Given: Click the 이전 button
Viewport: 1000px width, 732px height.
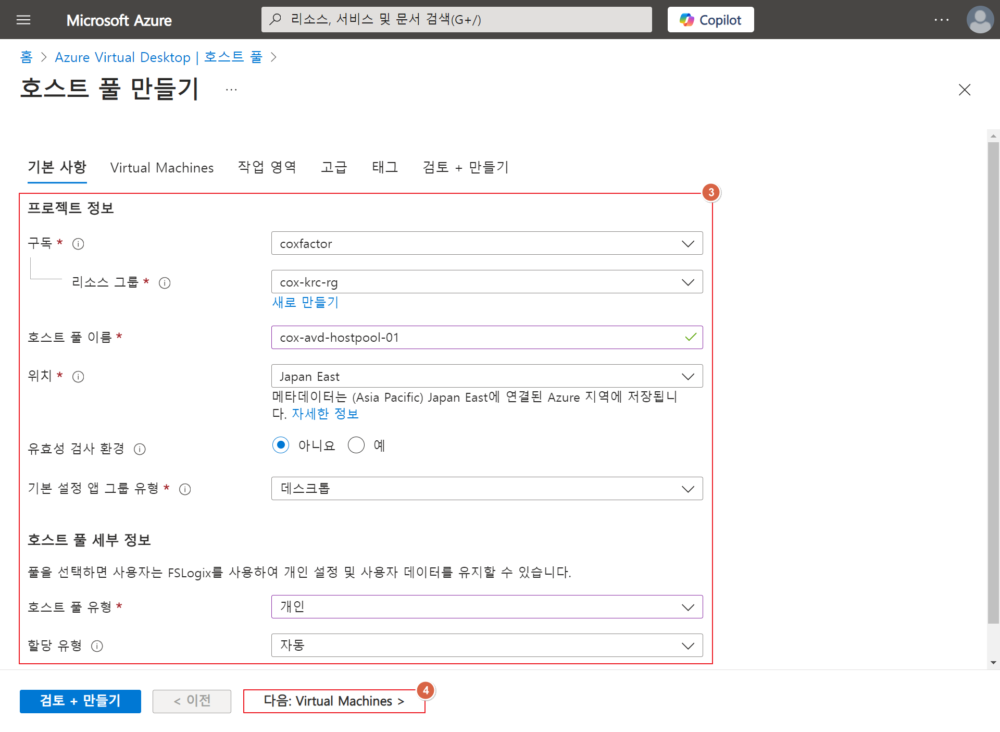Looking at the screenshot, I should 192,701.
